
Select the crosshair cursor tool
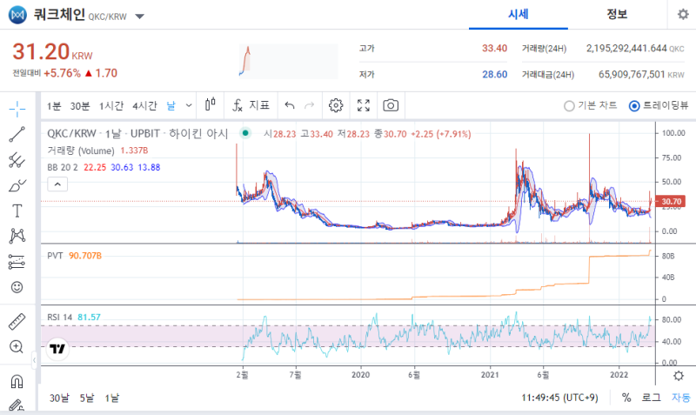pyautogui.click(x=17, y=109)
